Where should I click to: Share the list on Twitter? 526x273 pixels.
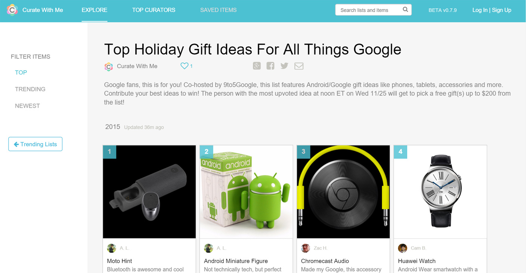coord(284,66)
